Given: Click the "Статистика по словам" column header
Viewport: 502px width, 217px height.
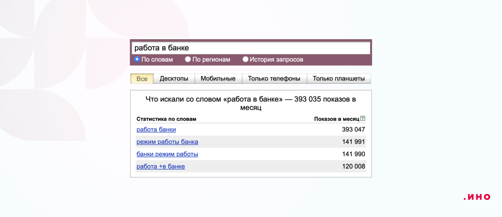Looking at the screenshot, I should pos(166,119).
